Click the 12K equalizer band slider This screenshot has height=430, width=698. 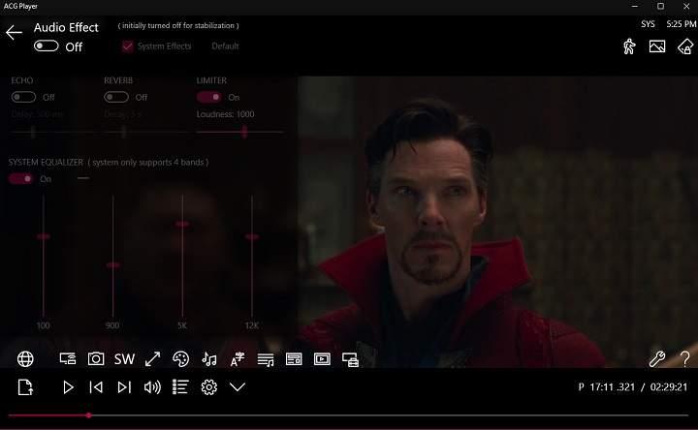coord(251,256)
